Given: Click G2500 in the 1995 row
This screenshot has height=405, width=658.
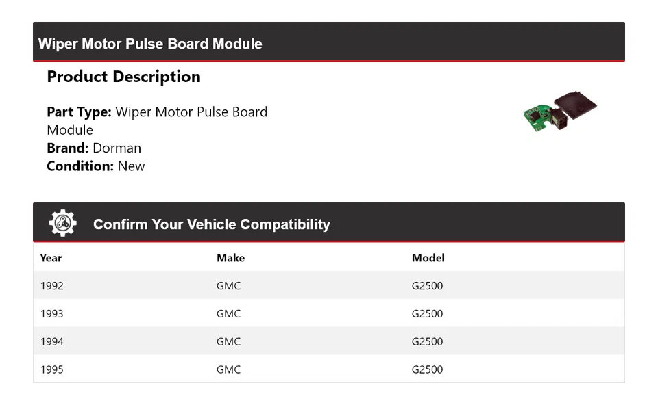Looking at the screenshot, I should tap(427, 369).
